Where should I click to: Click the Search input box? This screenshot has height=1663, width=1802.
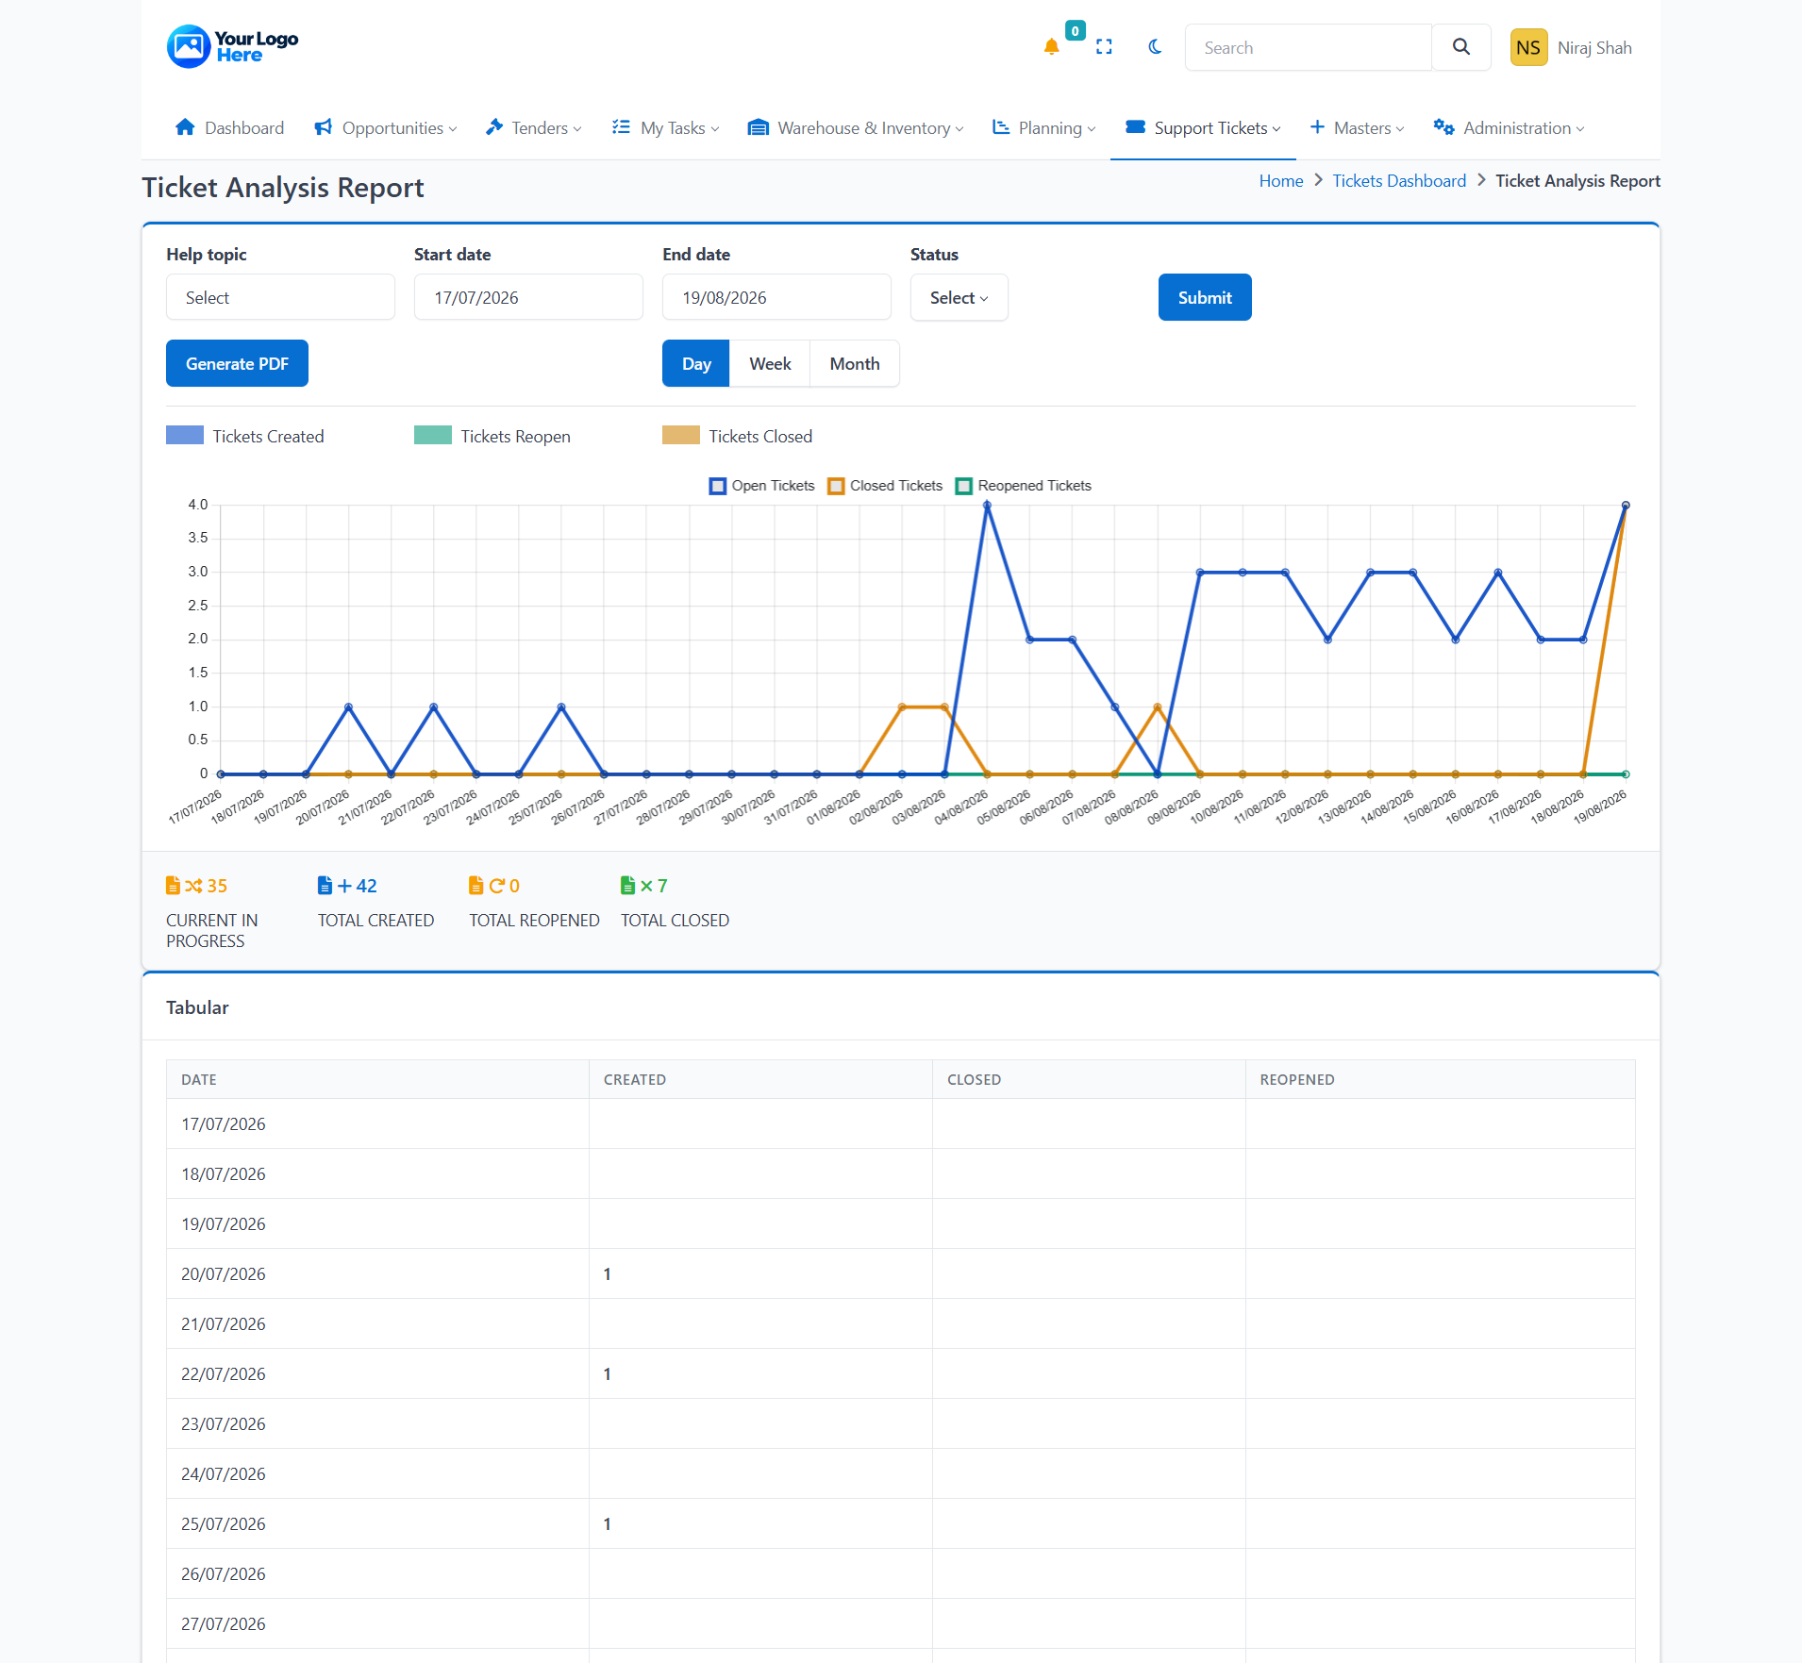click(1309, 47)
